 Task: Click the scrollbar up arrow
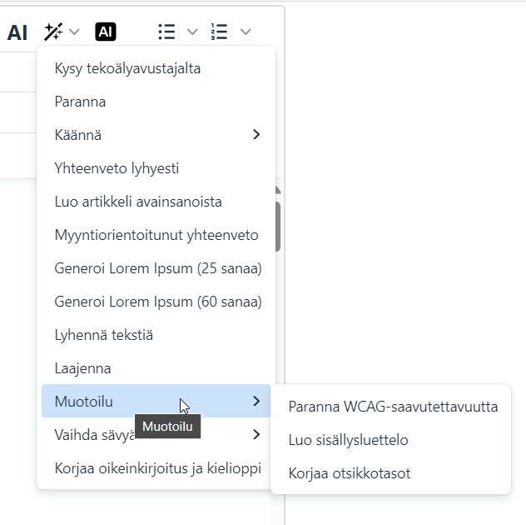278,191
